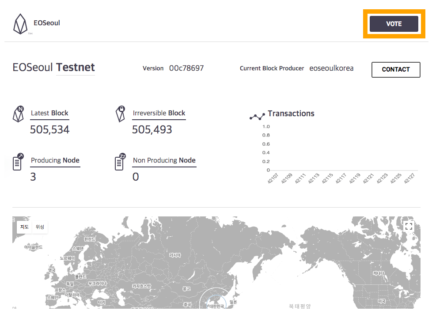Click the Non Producing Node sleep icon
This screenshot has width=432, height=318.
tap(120, 162)
